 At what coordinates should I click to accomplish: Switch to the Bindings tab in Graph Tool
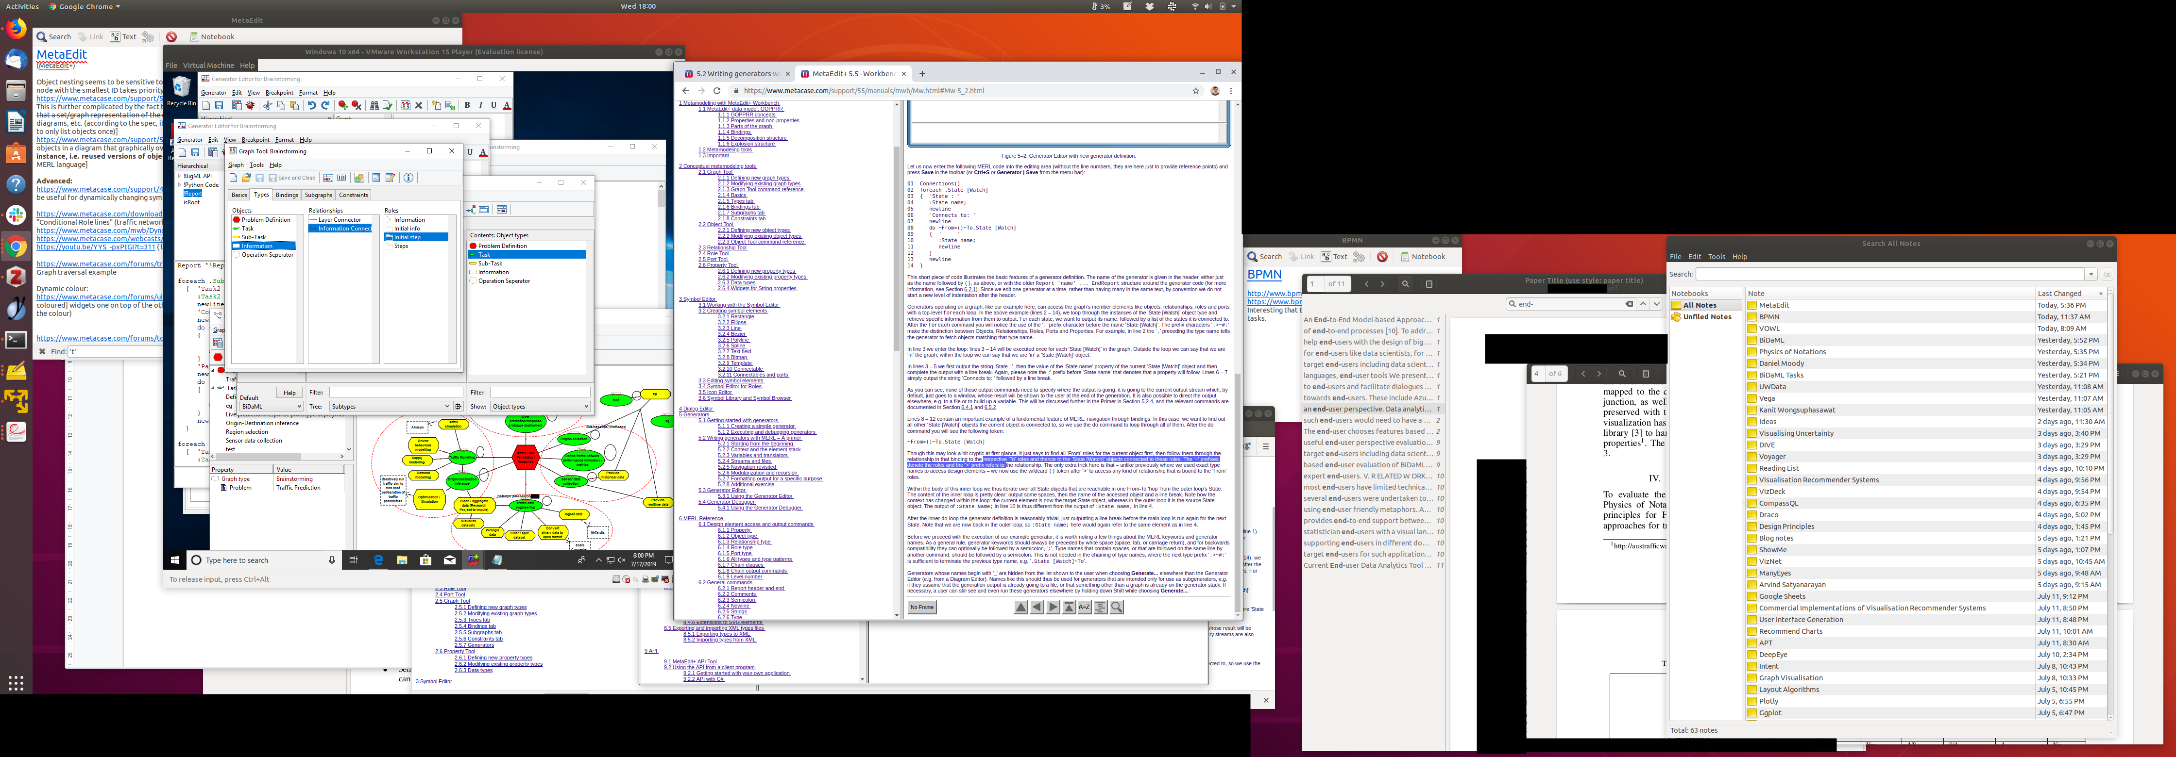pos(287,195)
